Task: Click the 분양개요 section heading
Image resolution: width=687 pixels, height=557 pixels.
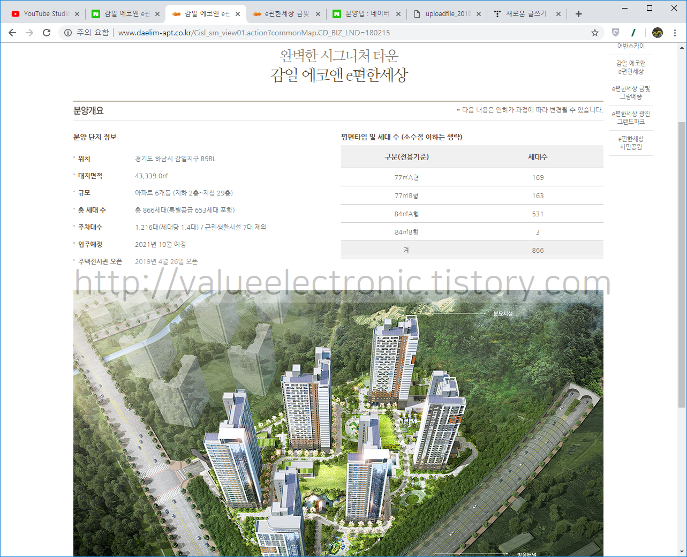Action: click(88, 111)
